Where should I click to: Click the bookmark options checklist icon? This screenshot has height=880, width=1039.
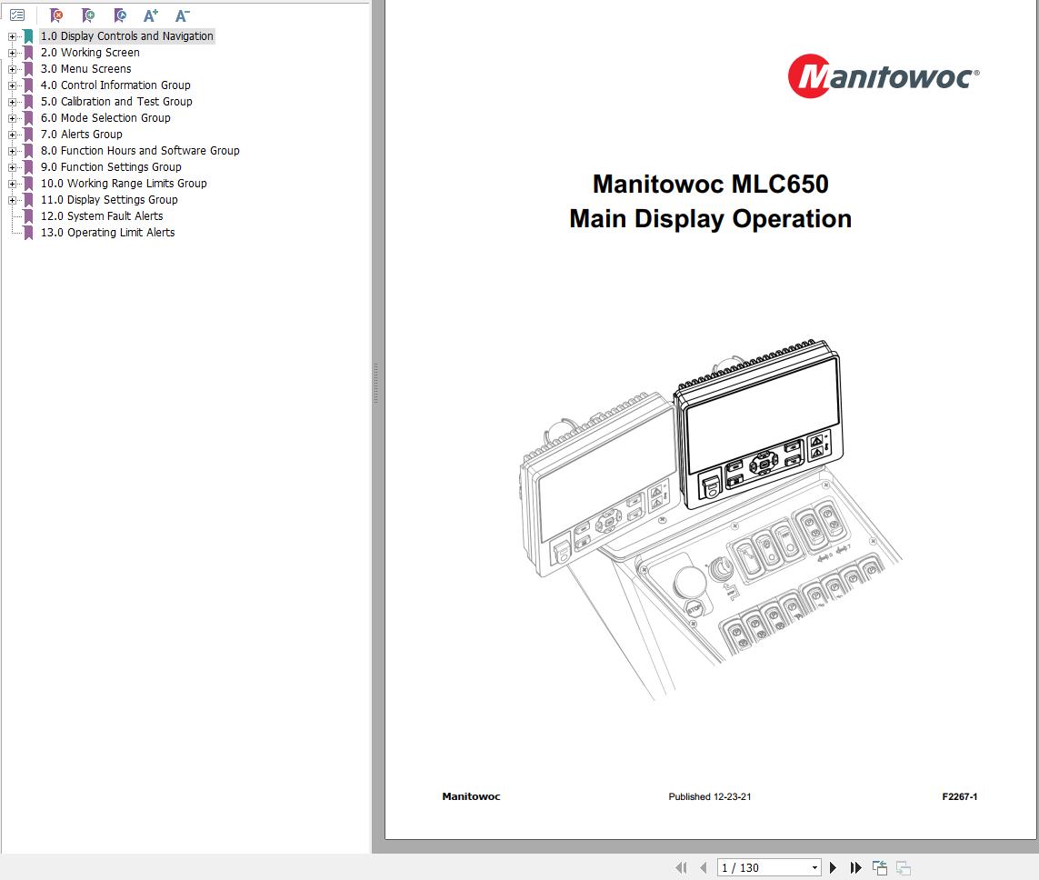(17, 15)
